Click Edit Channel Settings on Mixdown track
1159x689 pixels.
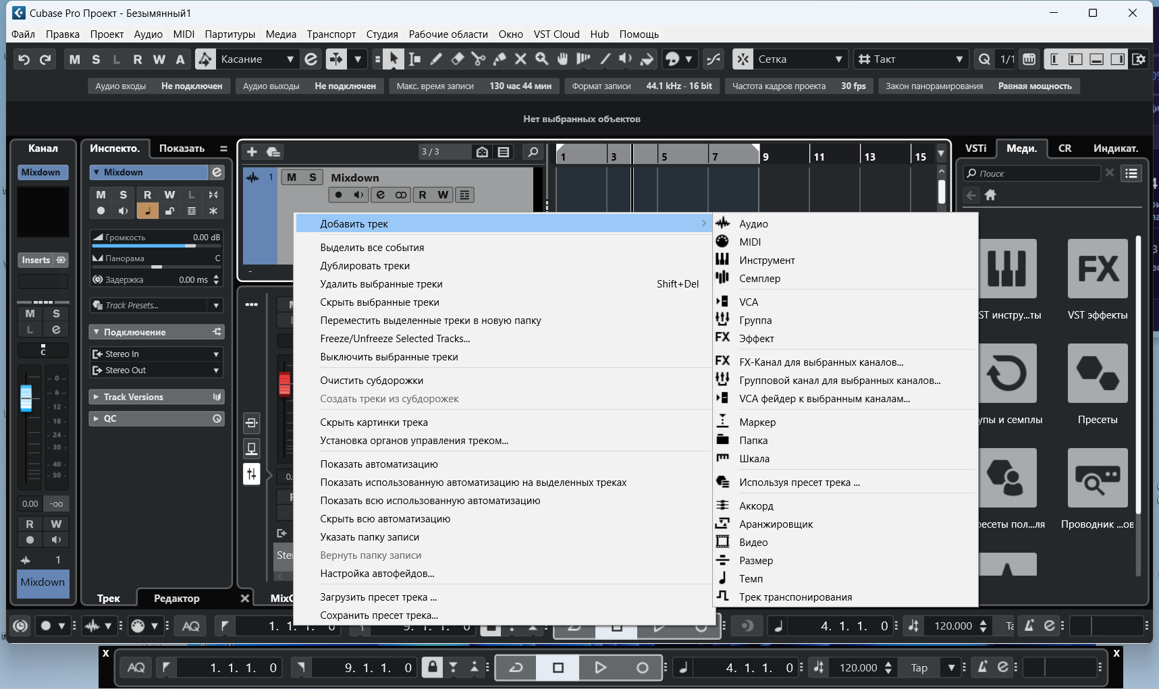pyautogui.click(x=381, y=195)
